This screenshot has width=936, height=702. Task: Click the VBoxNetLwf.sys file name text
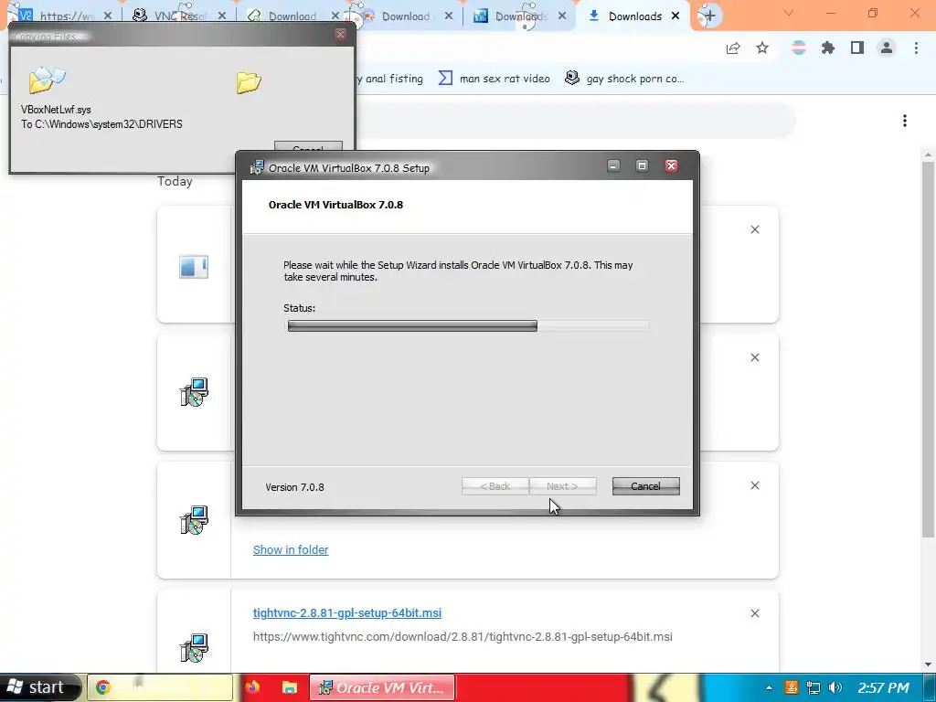pos(56,110)
